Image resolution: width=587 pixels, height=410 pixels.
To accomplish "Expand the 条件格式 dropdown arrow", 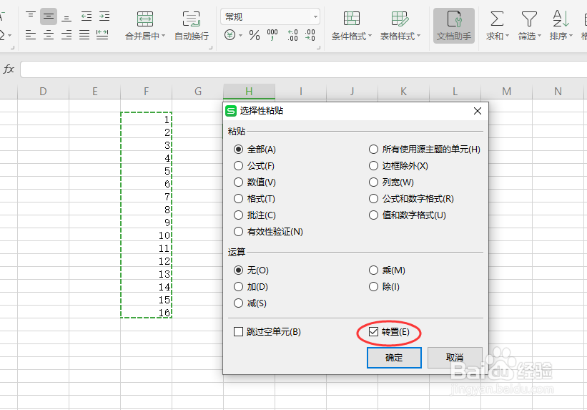I will 370,36.
